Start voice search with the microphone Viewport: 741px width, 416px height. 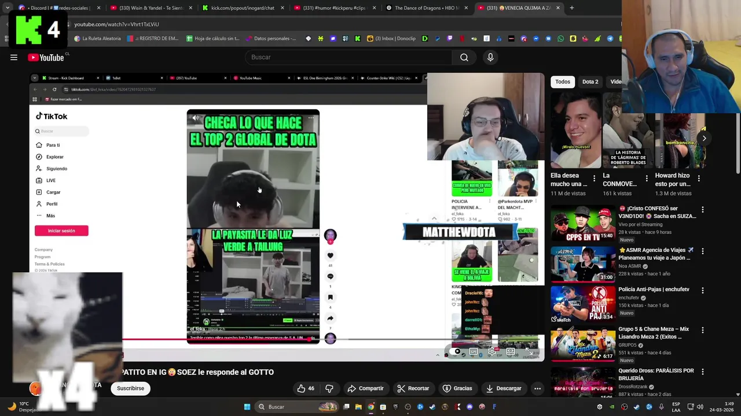[490, 57]
